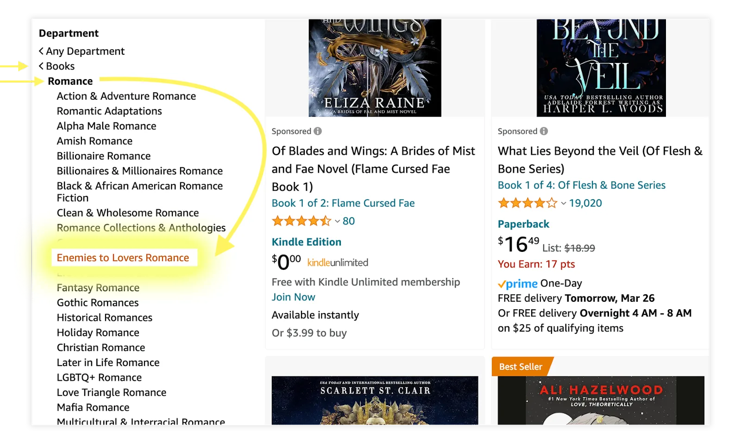Image resolution: width=741 pixels, height=444 pixels.
Task: Choose Fantasy Romance category
Action: coord(98,288)
